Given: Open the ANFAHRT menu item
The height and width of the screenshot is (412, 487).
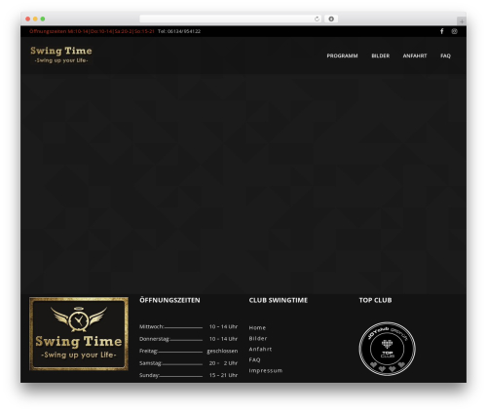Looking at the screenshot, I should pos(415,56).
